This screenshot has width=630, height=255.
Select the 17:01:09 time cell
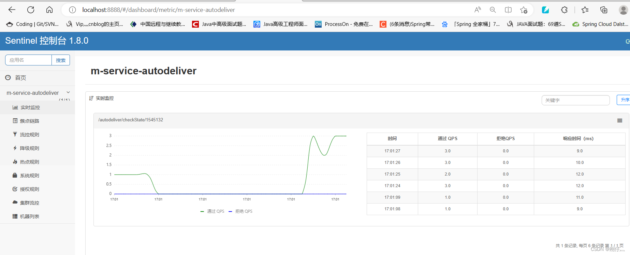392,197
